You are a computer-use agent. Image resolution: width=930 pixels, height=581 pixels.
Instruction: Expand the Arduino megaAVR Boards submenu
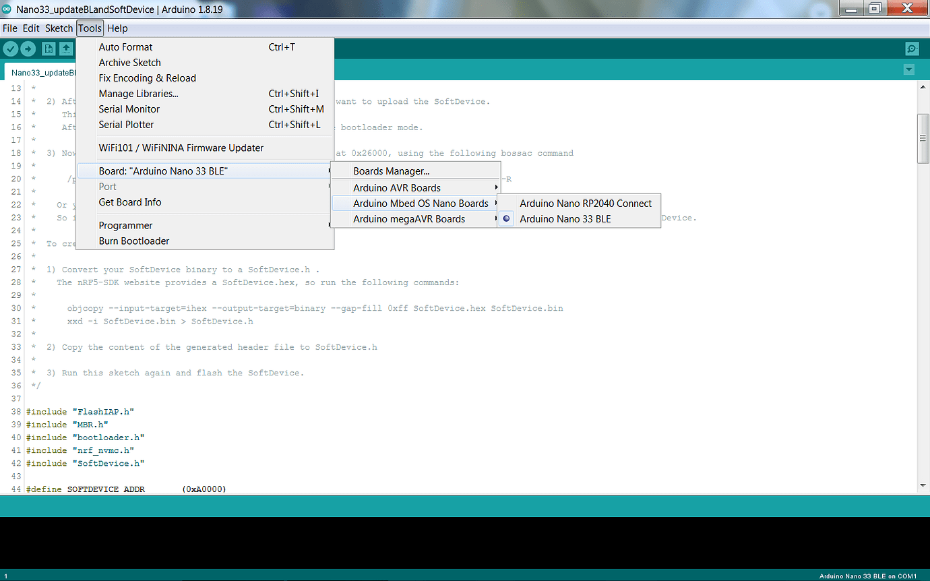416,219
